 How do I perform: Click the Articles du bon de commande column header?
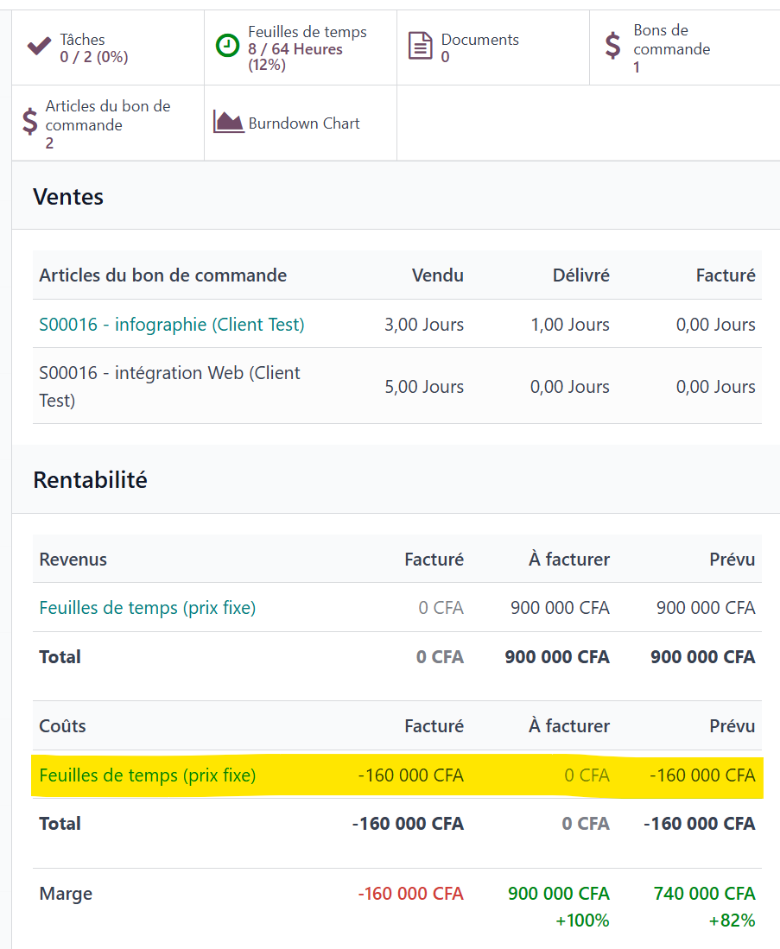pos(163,275)
